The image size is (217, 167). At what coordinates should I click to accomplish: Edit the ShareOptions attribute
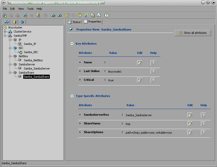190,133
